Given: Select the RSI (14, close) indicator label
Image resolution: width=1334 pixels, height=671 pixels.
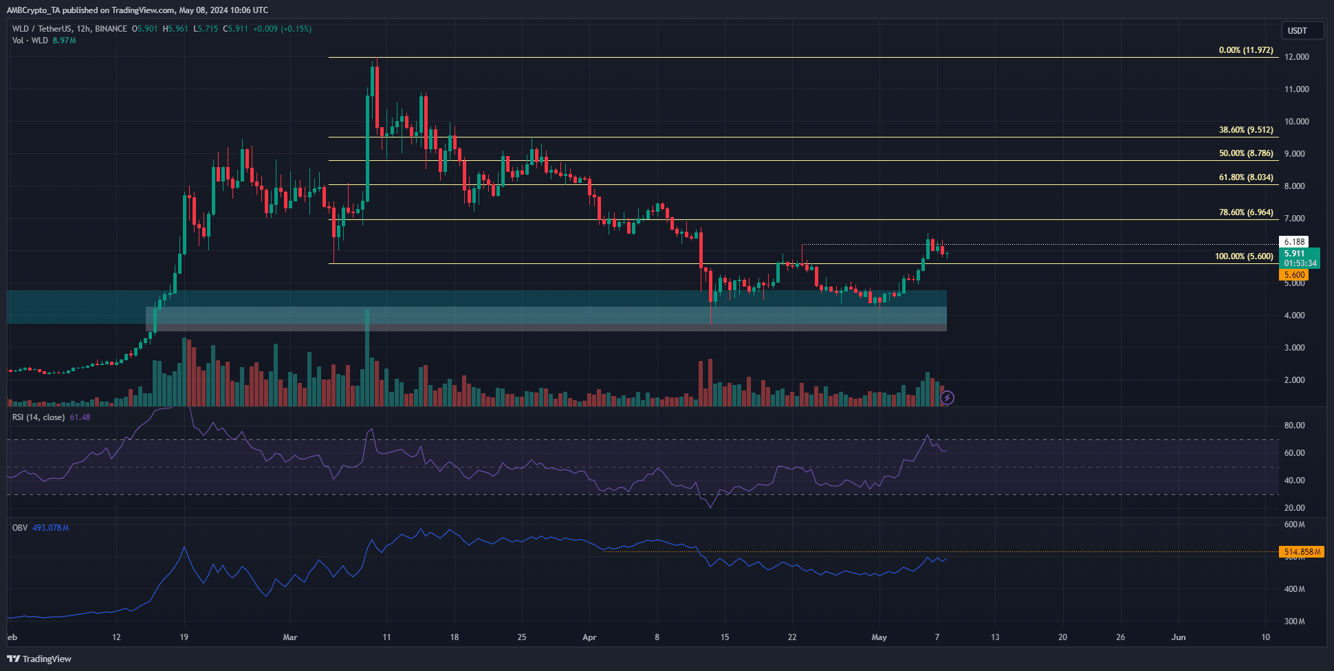Looking at the screenshot, I should pyautogui.click(x=39, y=417).
